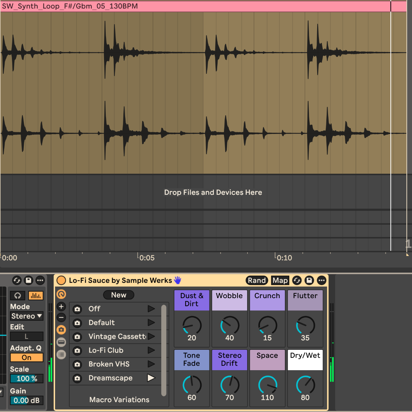Add a macro control with plus icon
Image resolution: width=412 pixels, height=412 pixels.
(61, 307)
